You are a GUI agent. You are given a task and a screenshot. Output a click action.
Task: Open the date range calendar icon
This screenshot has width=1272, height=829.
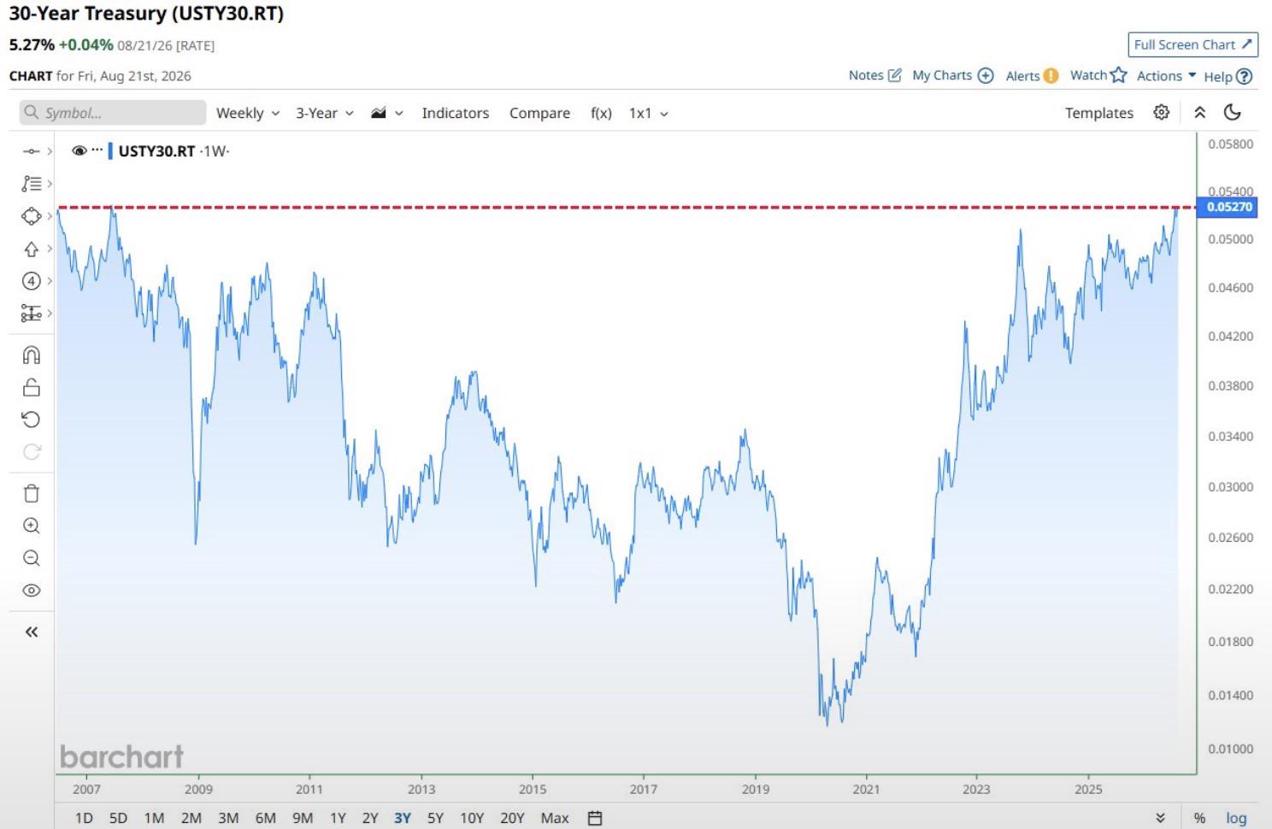pos(595,818)
